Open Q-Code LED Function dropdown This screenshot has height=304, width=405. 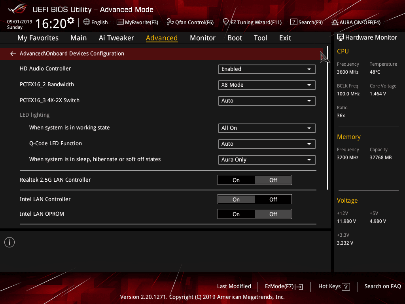pos(267,144)
